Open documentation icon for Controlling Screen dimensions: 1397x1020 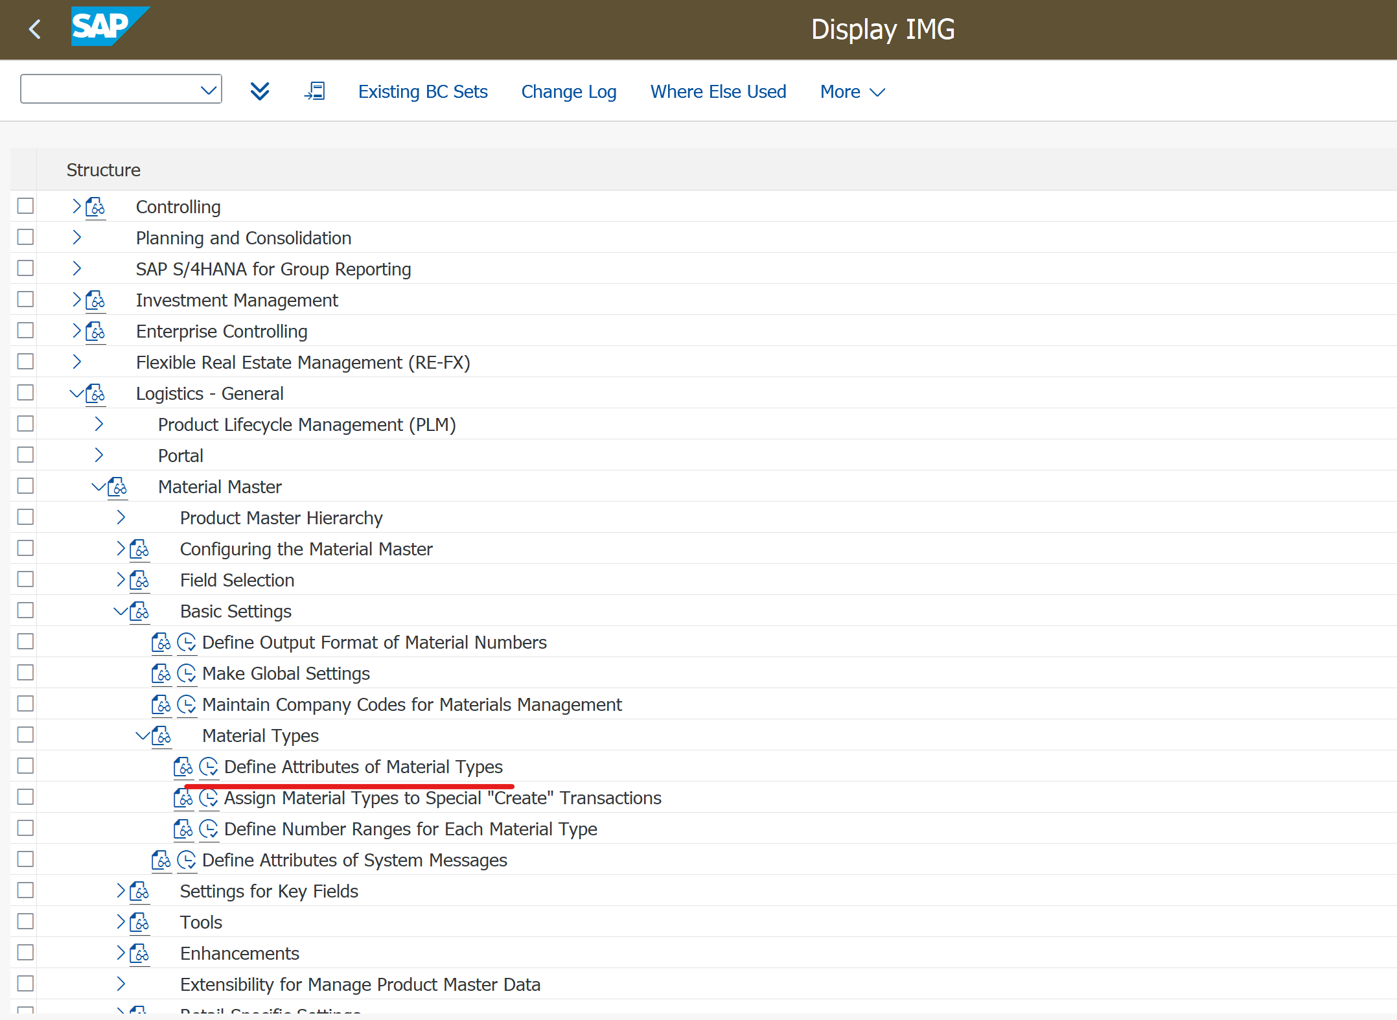96,207
